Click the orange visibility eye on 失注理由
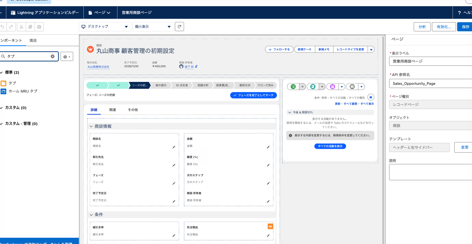Screen dimensions: 472x244 click(x=270, y=226)
